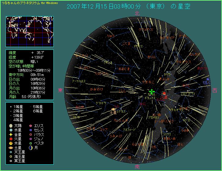The height and width of the screenshot is (171, 222).
Task: Click the south (南) direction label
Action: [137, 167]
